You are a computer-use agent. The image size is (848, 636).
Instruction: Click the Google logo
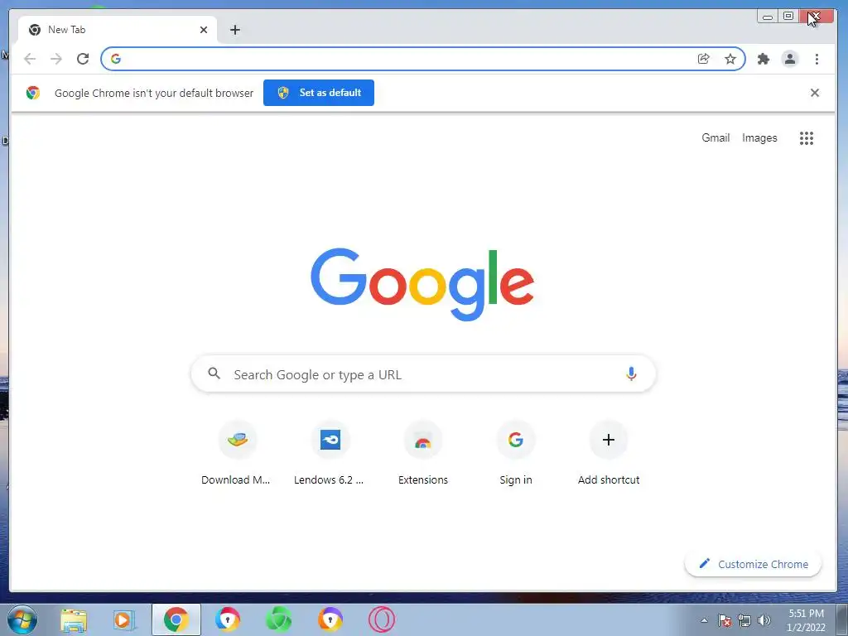(x=422, y=285)
